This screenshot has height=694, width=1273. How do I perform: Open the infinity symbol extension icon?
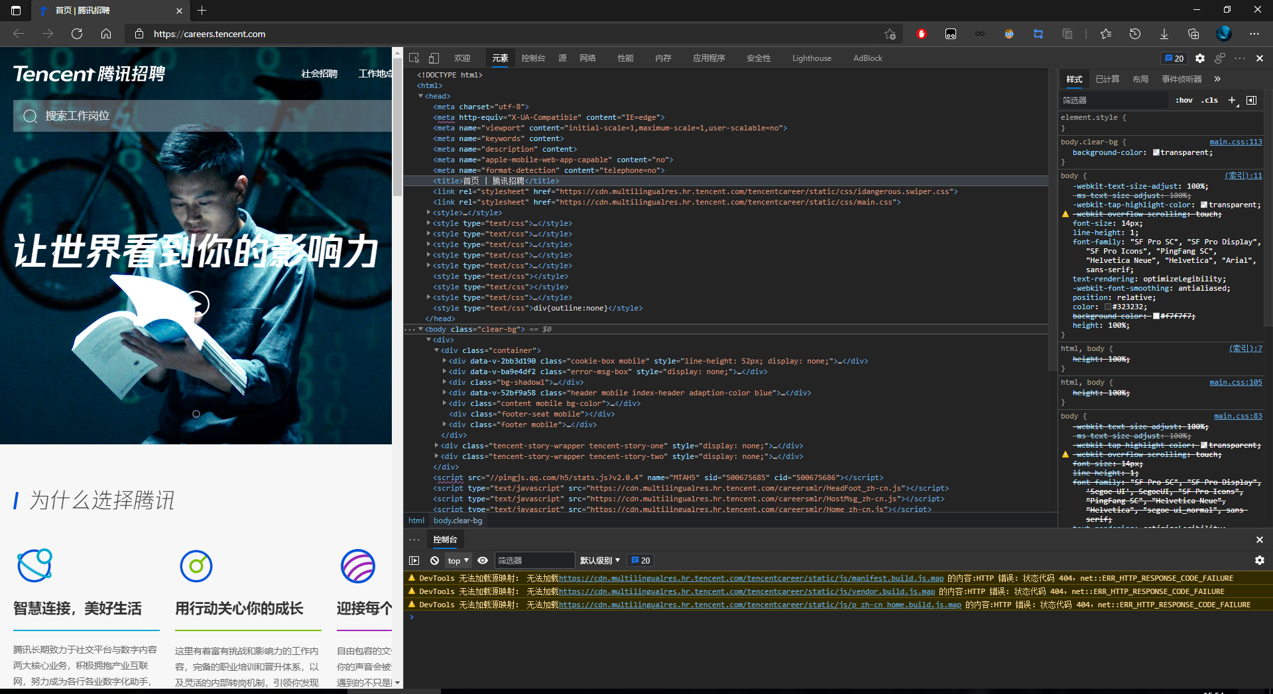[x=980, y=34]
